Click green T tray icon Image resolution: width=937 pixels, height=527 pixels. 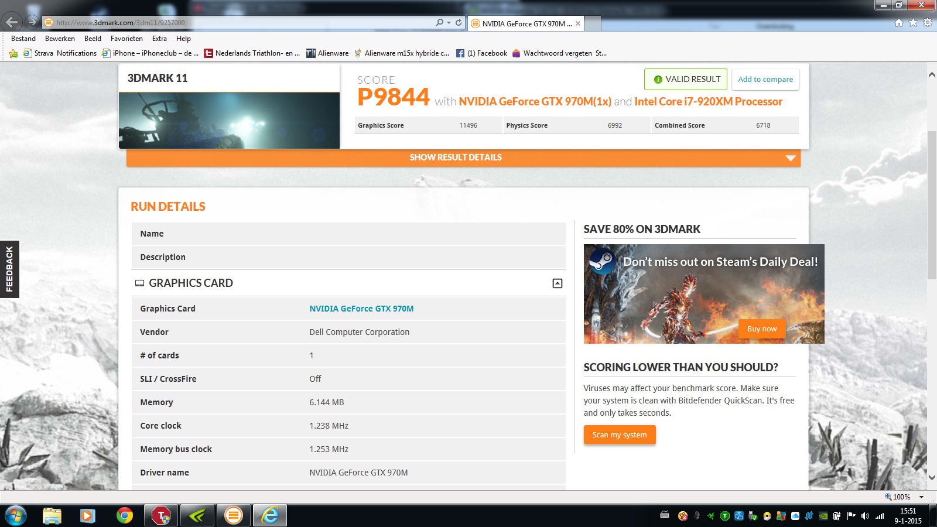pos(725,516)
